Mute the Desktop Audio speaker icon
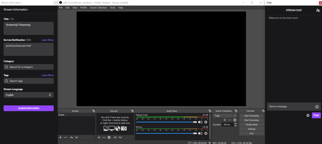Screen dimensions: 322x144 (x=200, y=122)
